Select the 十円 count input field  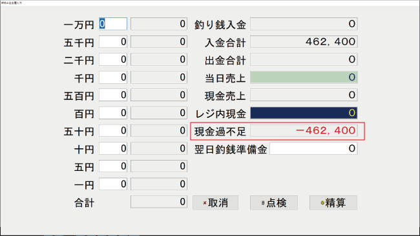click(x=113, y=148)
